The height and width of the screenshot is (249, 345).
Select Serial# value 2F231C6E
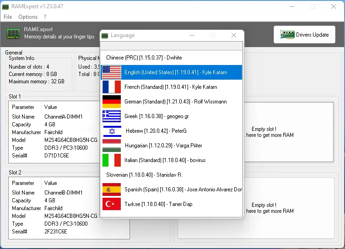(56, 232)
